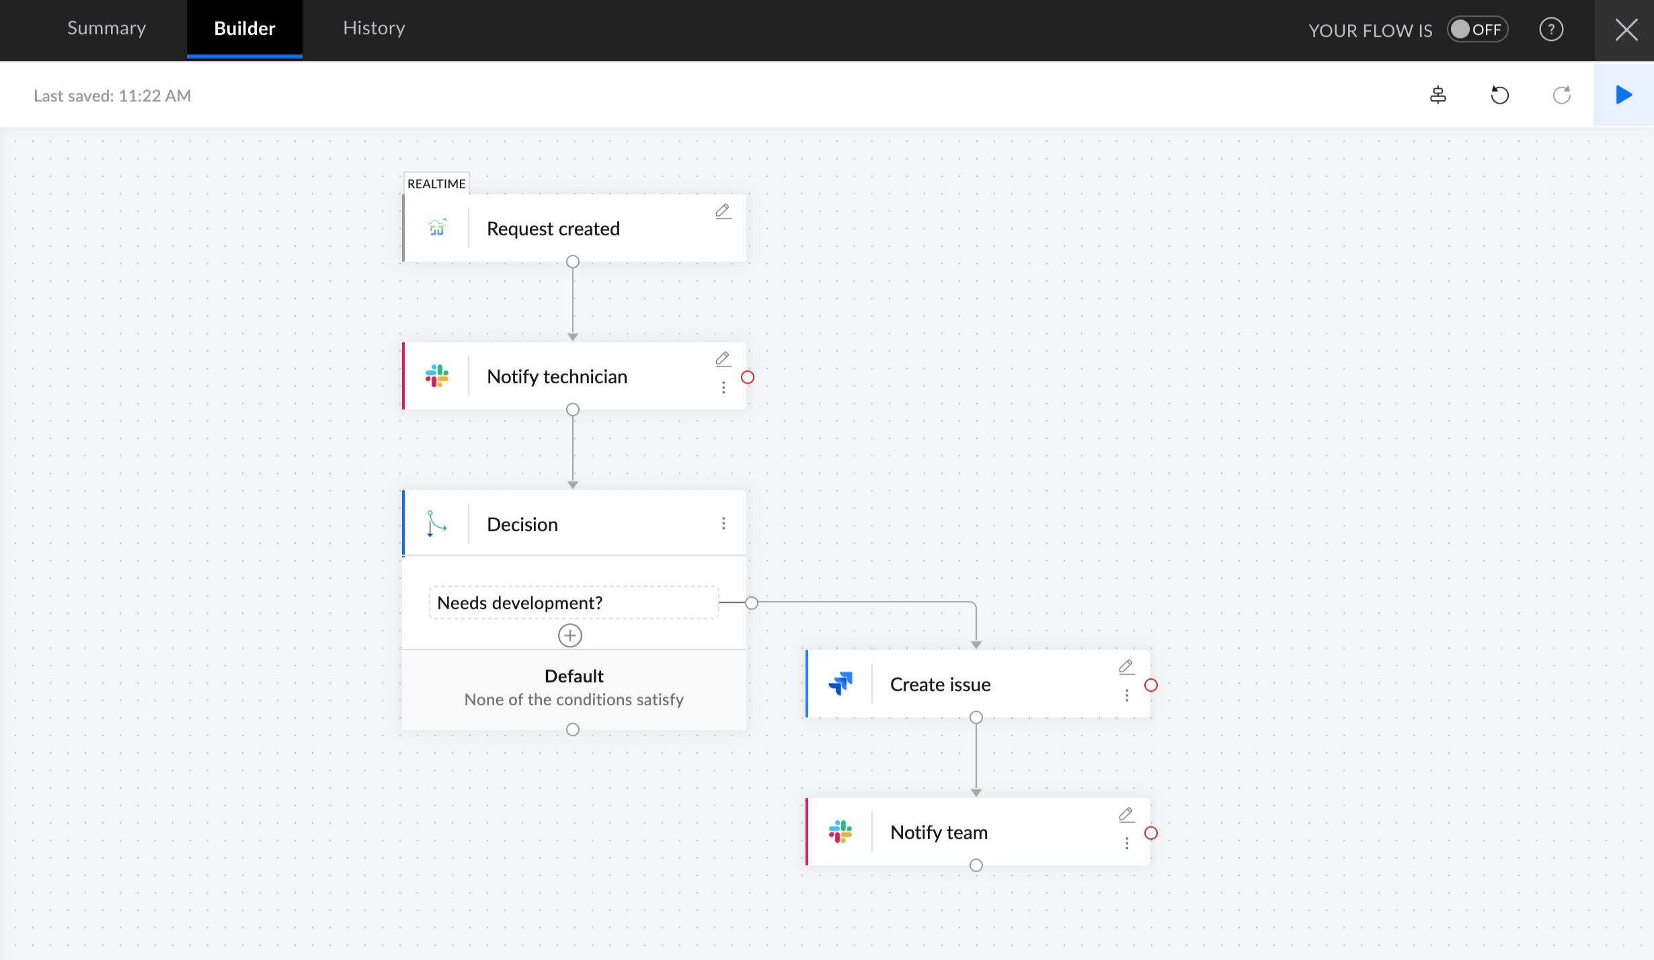The width and height of the screenshot is (1654, 960).
Task: Click the undo arrow icon
Action: pyautogui.click(x=1499, y=95)
